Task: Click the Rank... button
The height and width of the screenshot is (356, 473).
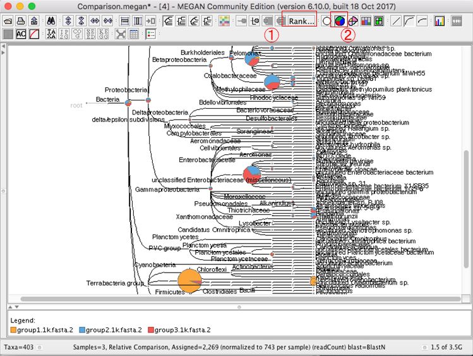Action: 301,21
